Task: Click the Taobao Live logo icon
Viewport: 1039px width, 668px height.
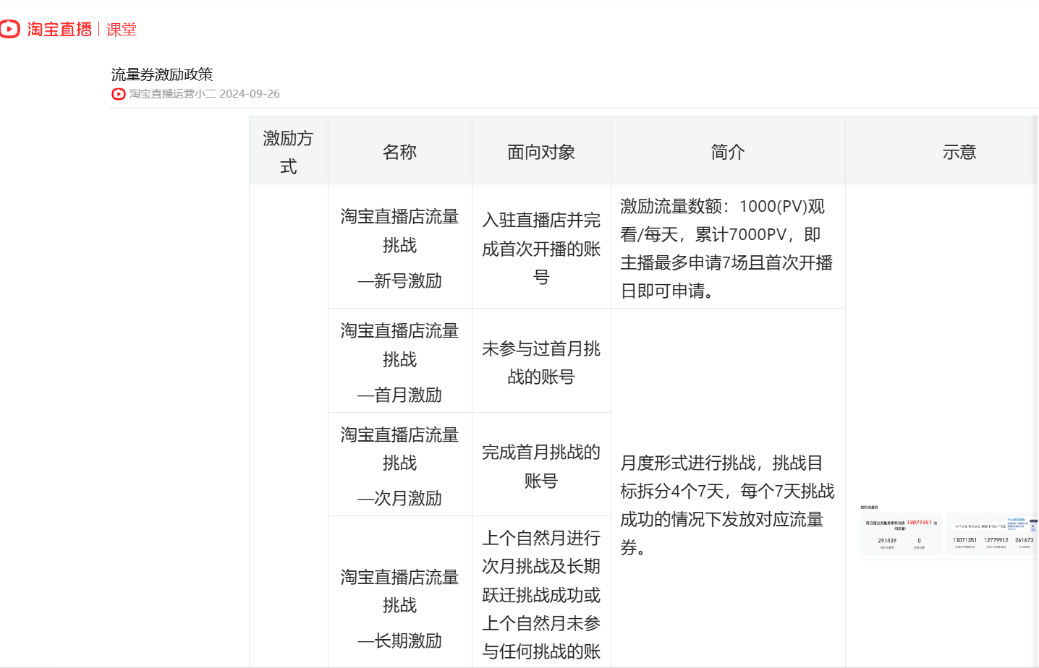Action: (x=9, y=29)
